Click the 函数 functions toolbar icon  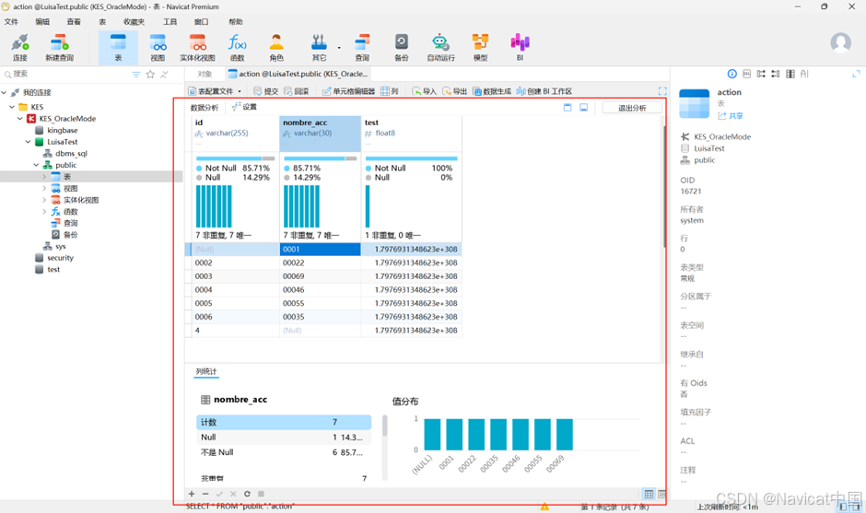(x=238, y=48)
